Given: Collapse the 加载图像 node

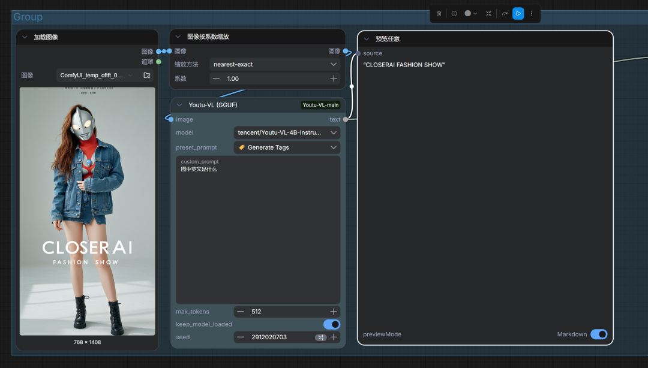Looking at the screenshot, I should (25, 37).
